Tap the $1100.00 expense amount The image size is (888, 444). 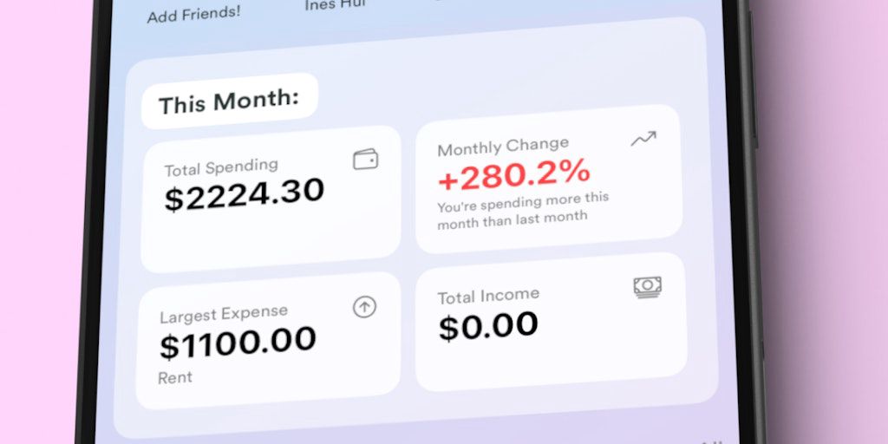coord(238,343)
